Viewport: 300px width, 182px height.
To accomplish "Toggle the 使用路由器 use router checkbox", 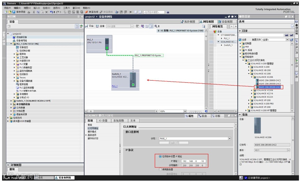I will tap(160, 169).
